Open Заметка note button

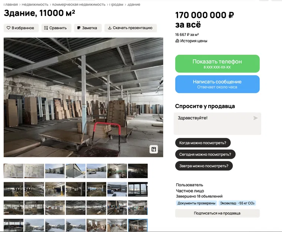(88, 28)
